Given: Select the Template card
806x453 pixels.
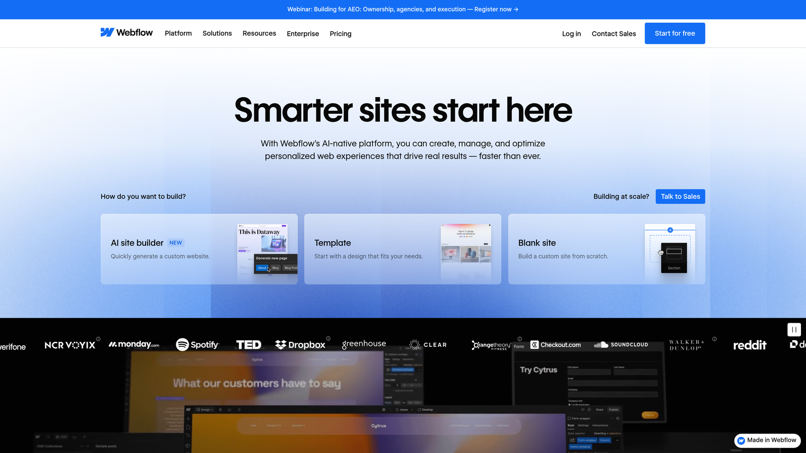Looking at the screenshot, I should point(402,249).
